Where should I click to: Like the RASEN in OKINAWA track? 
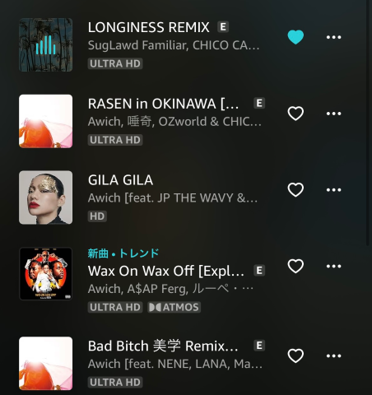click(x=295, y=114)
